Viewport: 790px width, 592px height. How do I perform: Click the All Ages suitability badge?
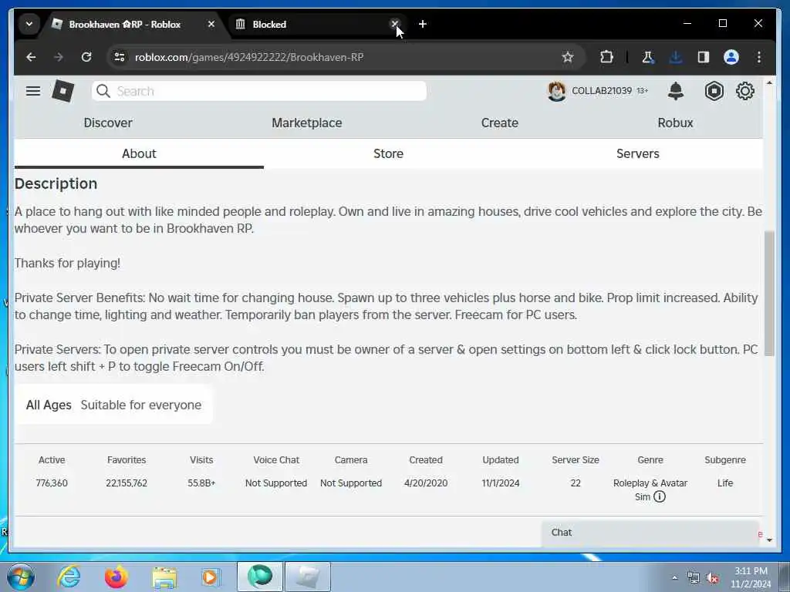point(113,405)
